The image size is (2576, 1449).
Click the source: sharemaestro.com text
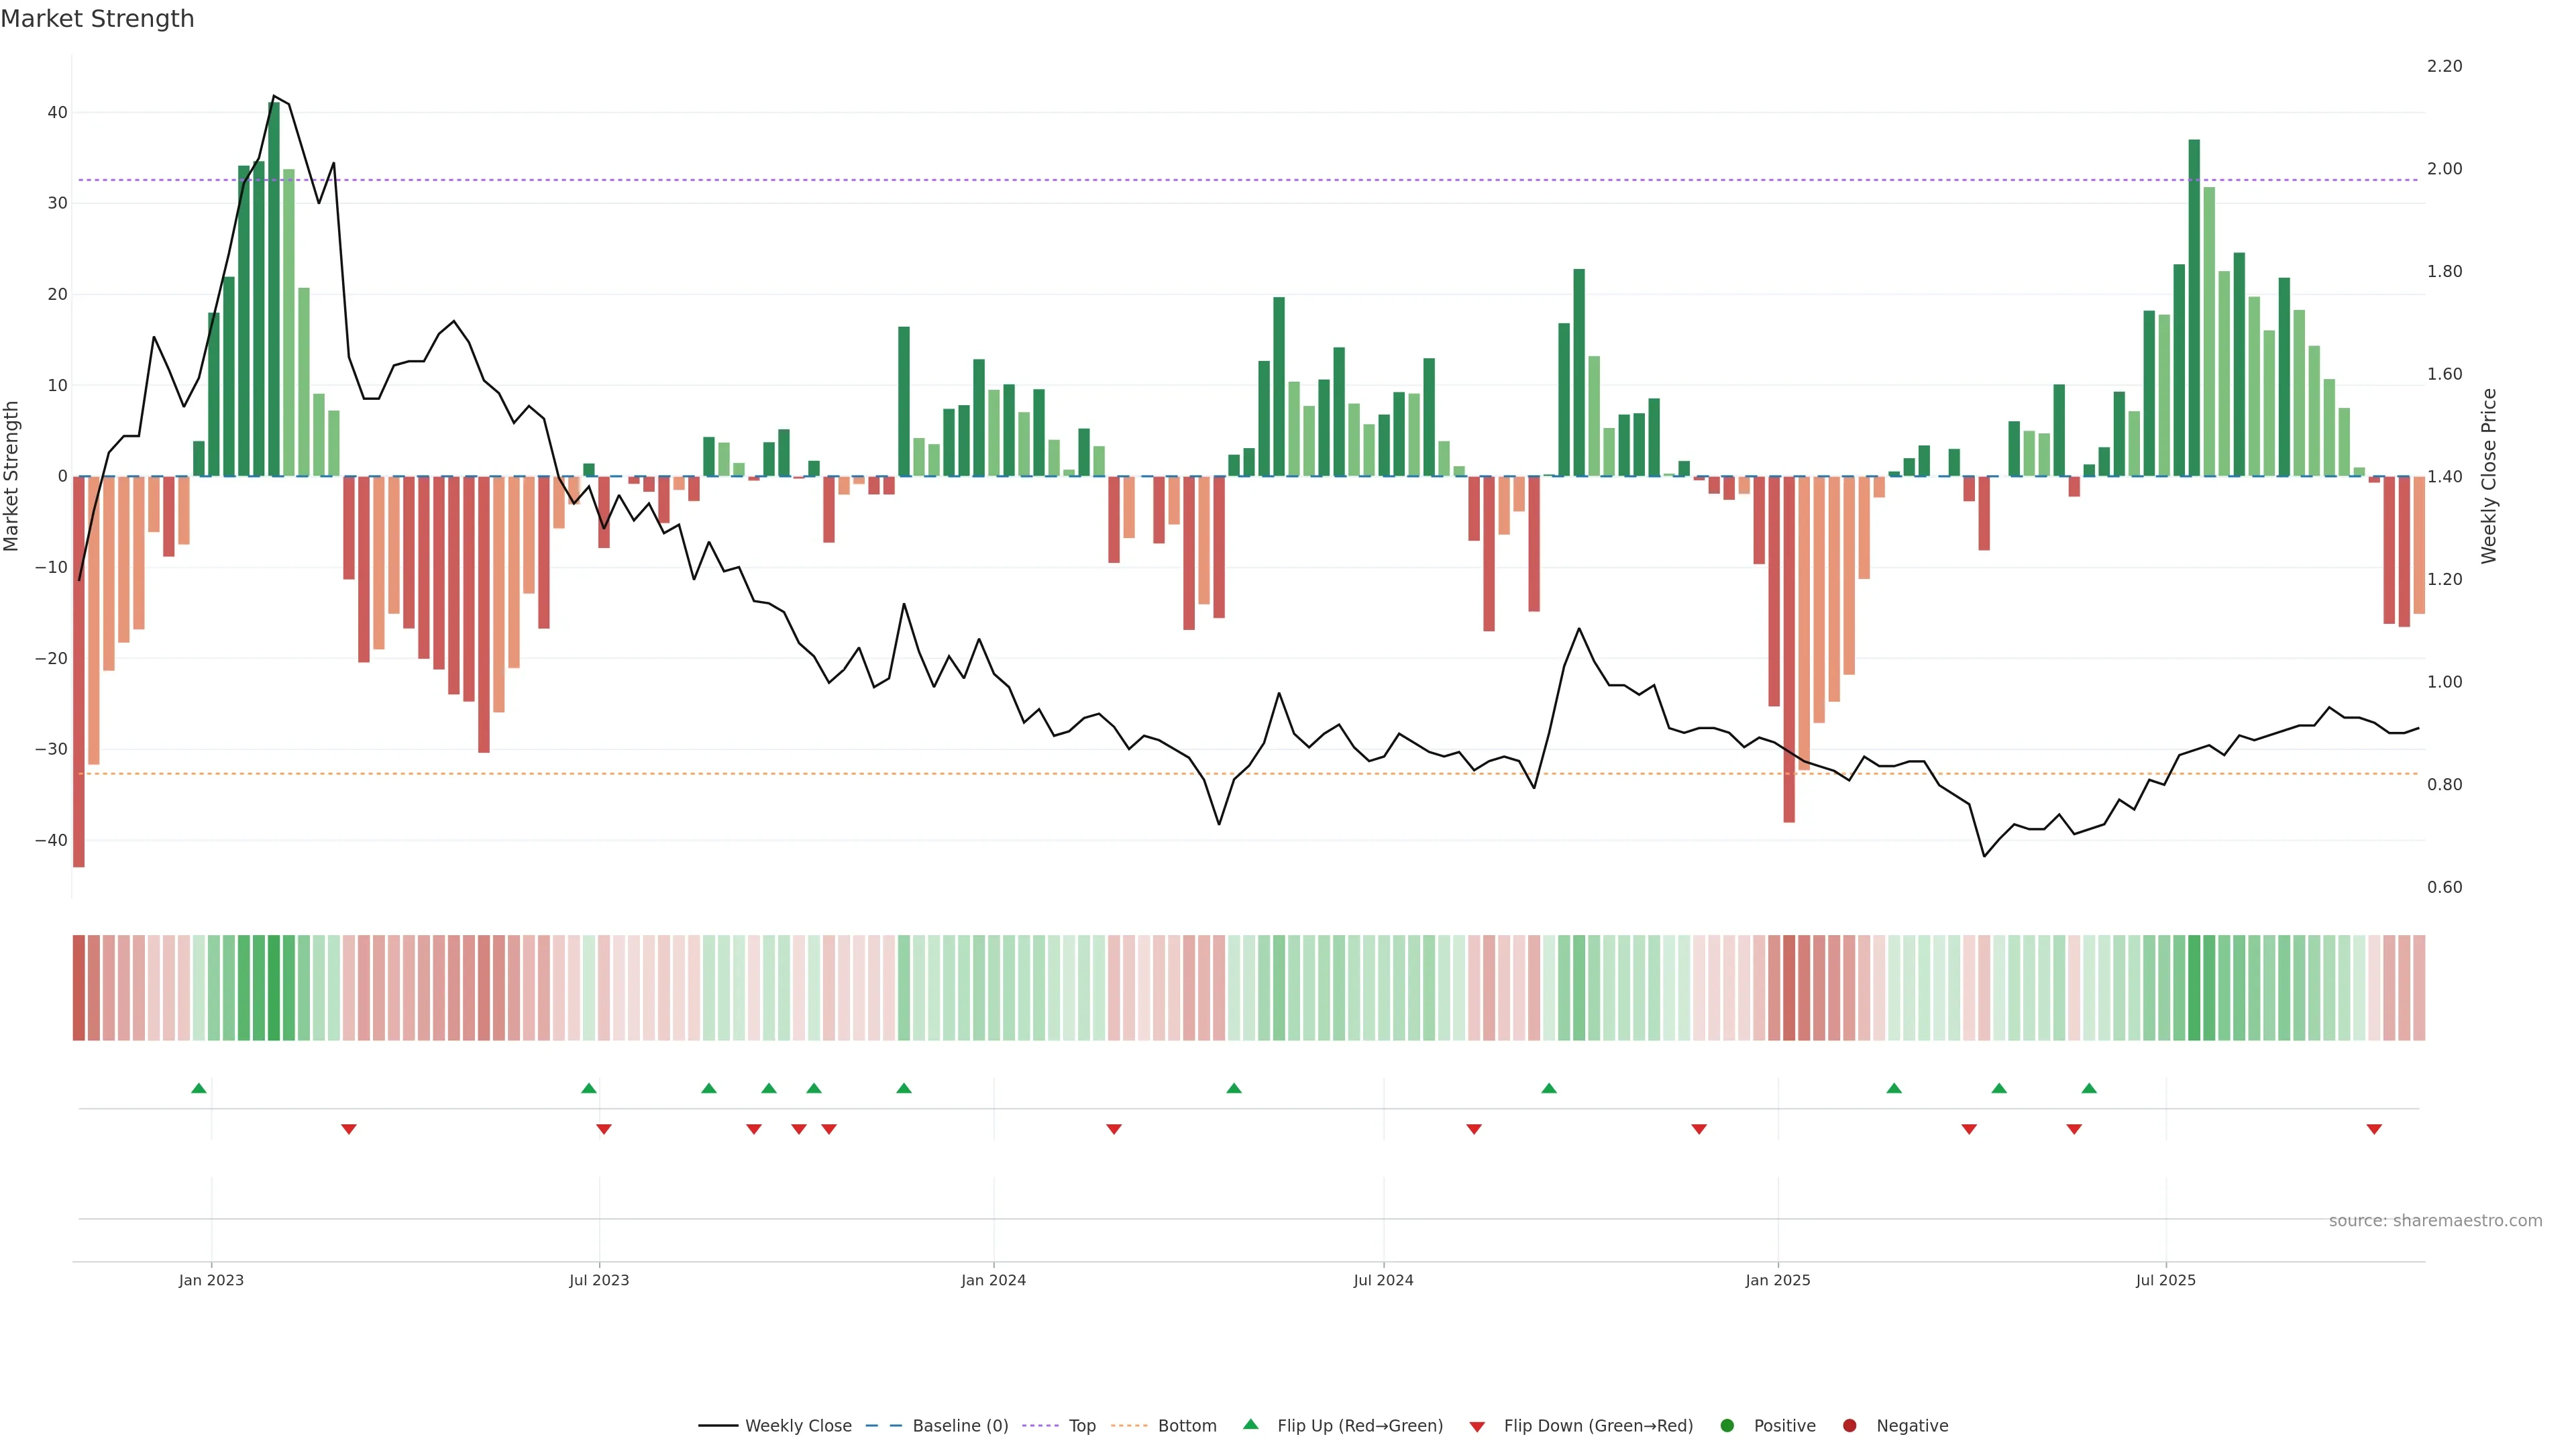(2435, 1221)
